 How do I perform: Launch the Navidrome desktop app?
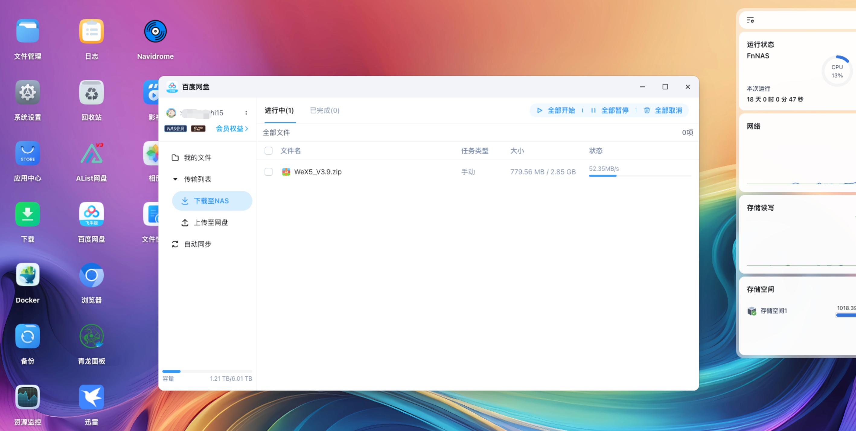tap(155, 31)
